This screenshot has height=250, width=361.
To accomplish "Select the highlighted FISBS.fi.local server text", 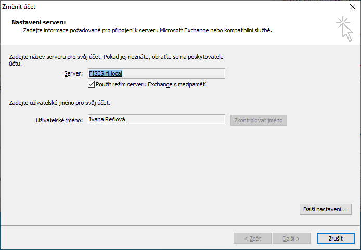I will pyautogui.click(x=109, y=73).
